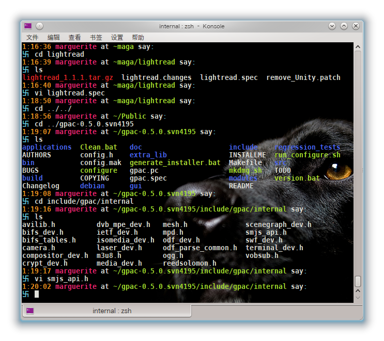The image size is (384, 341).
Task: Click 'scenegraph_dev.h' in the listing
Action: tap(279, 224)
